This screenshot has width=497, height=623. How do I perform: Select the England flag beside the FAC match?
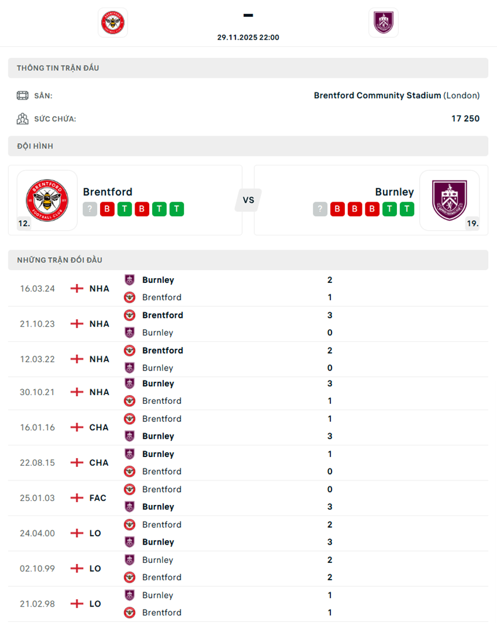point(77,498)
